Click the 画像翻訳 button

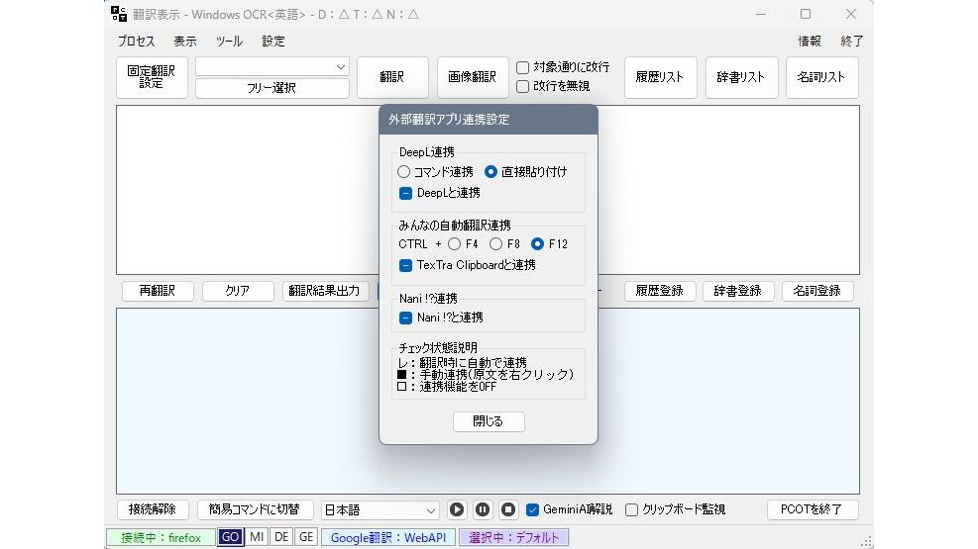click(473, 77)
